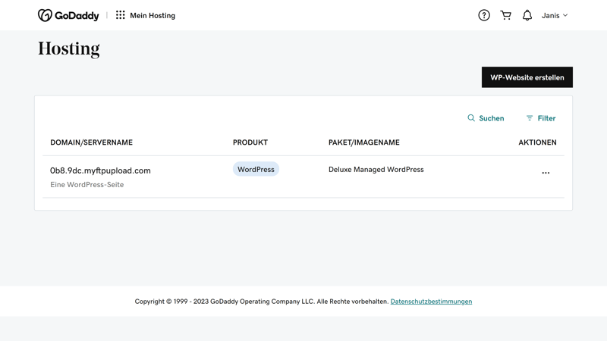607x341 pixels.
Task: Select Mein Hosting in the header
Action: [x=152, y=15]
